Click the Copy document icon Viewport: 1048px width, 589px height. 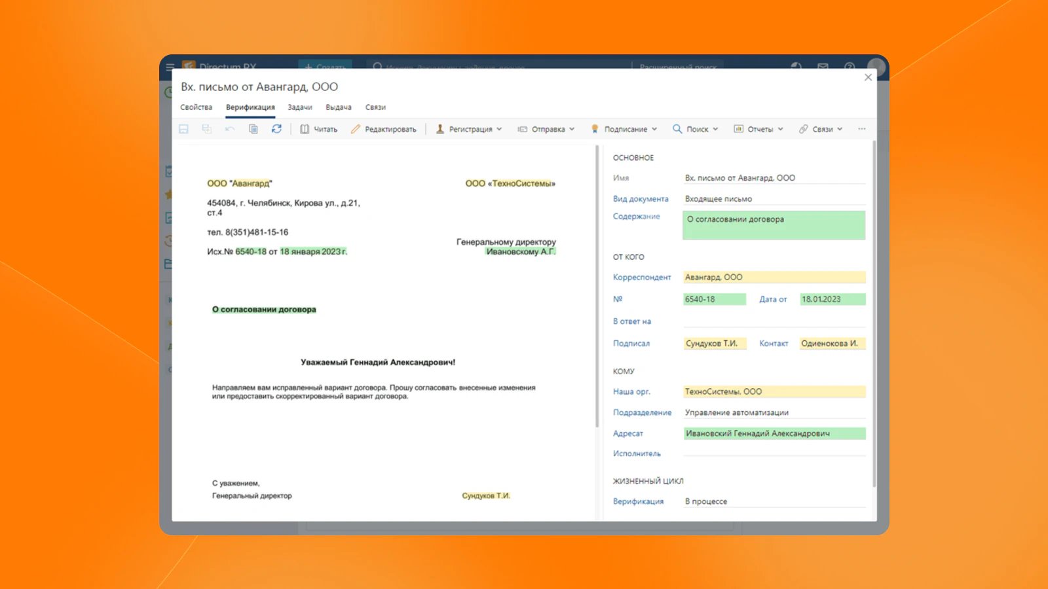(x=253, y=129)
